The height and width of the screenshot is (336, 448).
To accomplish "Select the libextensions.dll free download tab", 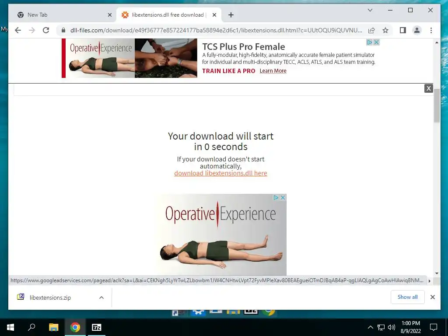I will pos(168,15).
